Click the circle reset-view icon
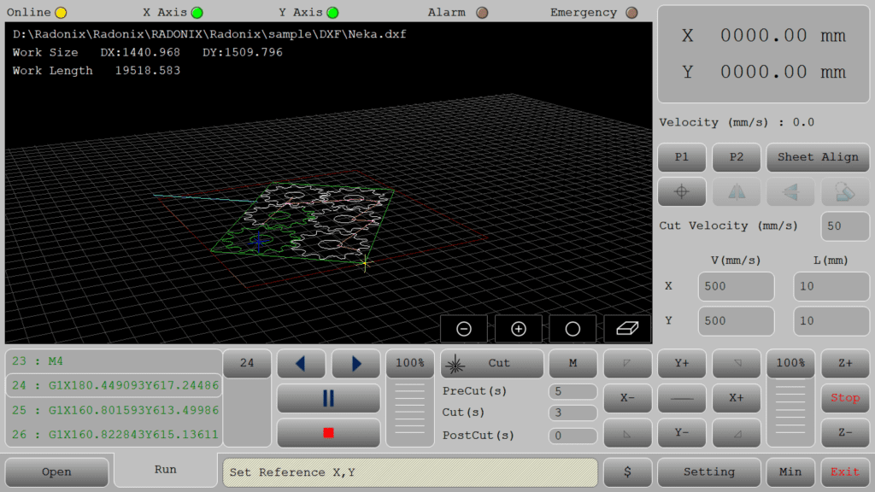Image resolution: width=875 pixels, height=492 pixels. pyautogui.click(x=573, y=329)
